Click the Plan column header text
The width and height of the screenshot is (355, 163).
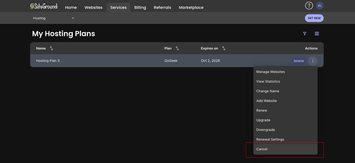click(168, 48)
